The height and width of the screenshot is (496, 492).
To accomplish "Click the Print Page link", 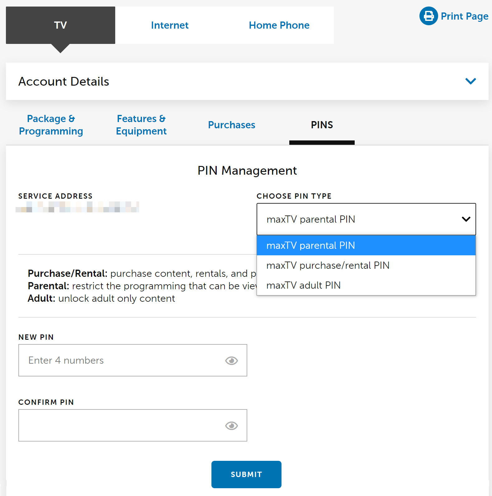I will tap(464, 16).
